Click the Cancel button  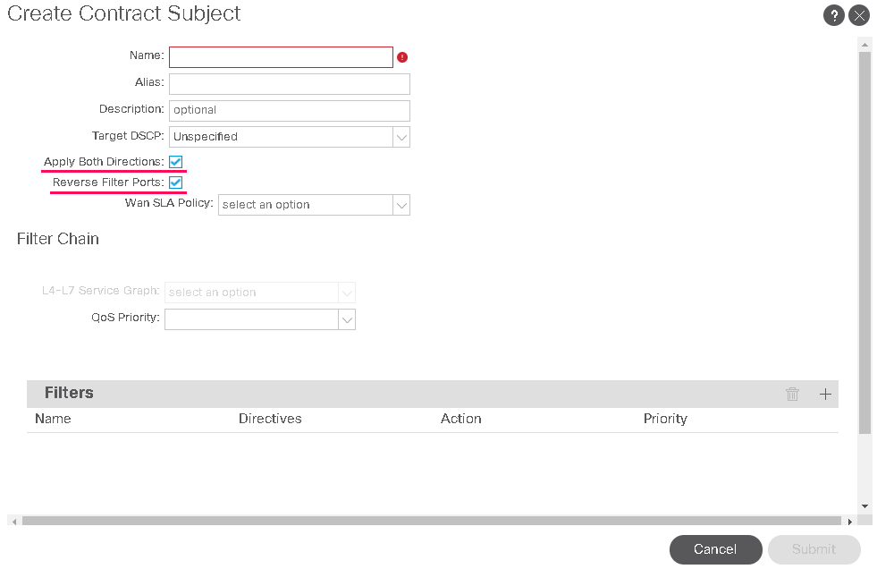click(x=715, y=549)
